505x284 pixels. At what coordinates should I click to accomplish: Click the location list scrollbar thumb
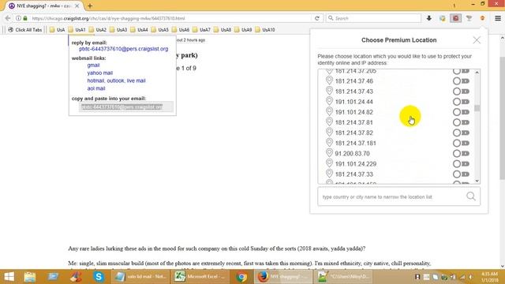[477, 108]
